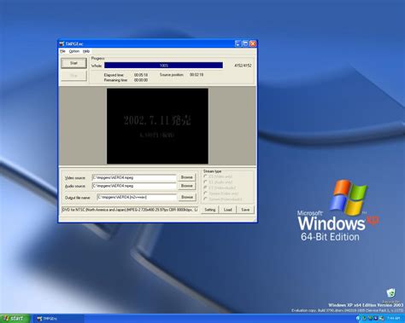This screenshot has height=323, width=405.
Task: Select ES (Video only) stream type
Action: 218,176
